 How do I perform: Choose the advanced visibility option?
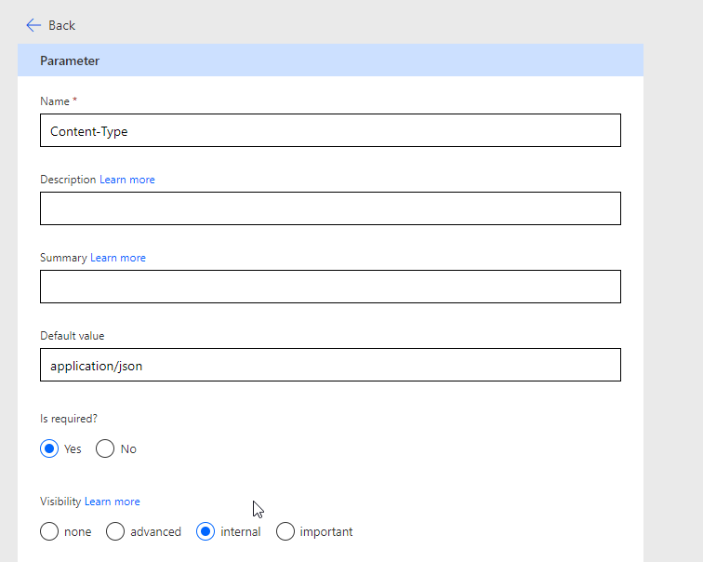pos(116,532)
